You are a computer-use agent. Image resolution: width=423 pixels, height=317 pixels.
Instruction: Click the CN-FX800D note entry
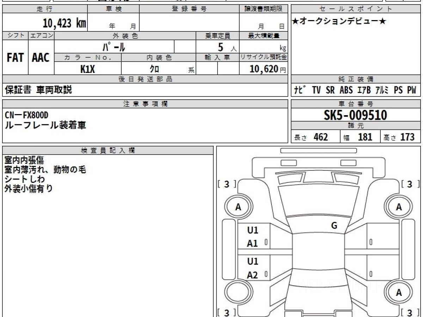26,115
